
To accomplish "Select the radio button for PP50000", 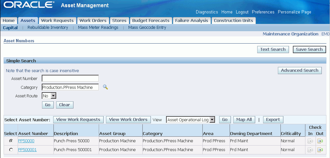I will 11,141.
